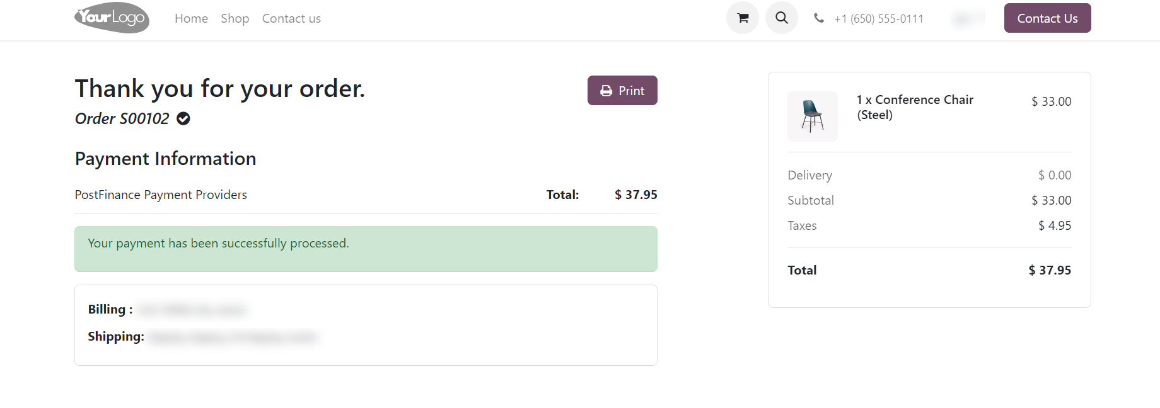Click the Print button

tap(622, 90)
